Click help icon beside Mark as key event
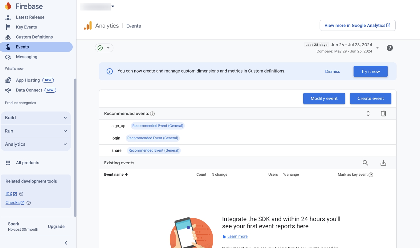The width and height of the screenshot is (420, 248). 371,175
